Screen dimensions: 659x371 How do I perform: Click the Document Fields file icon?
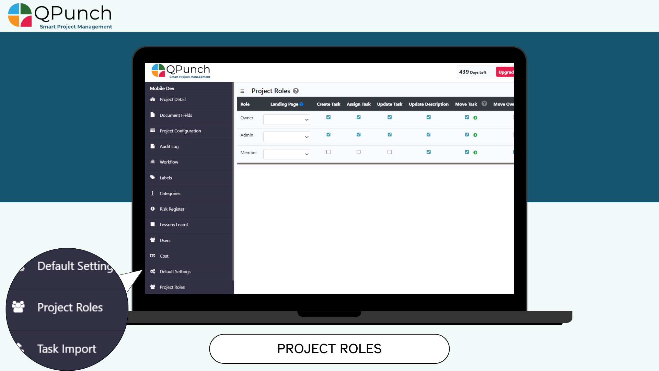(152, 115)
